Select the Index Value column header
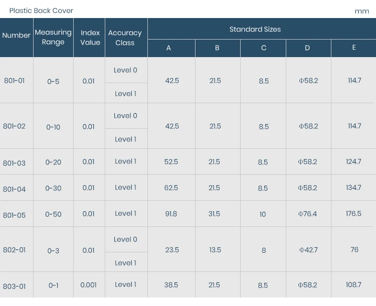Image resolution: width=376 pixels, height=306 pixels. click(x=90, y=38)
